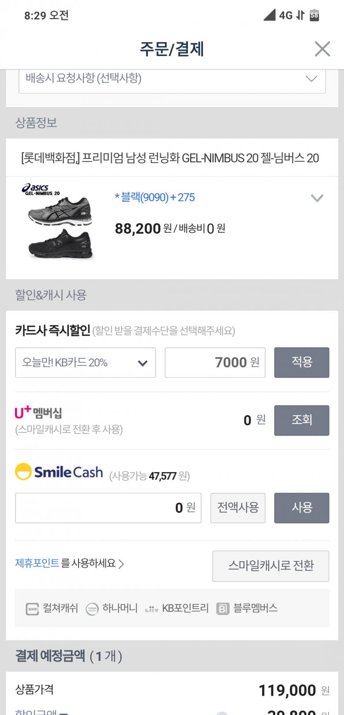
Task: Open the 배송시 요청사항 dropdown
Action: (172, 79)
